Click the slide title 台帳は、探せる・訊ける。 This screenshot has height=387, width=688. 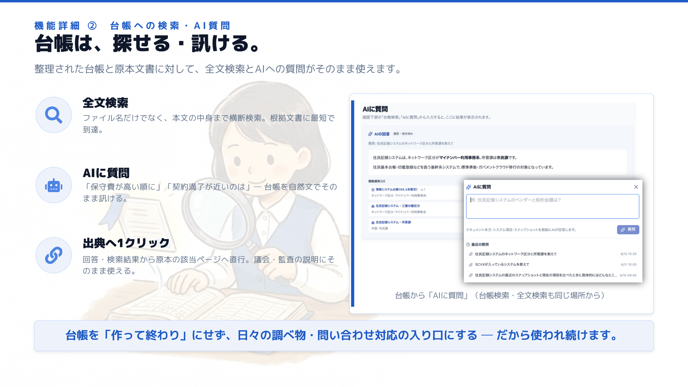[x=148, y=44]
